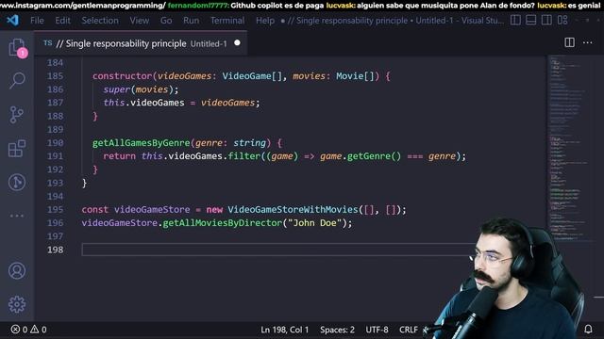This screenshot has height=339, width=604.
Task: Change encoding via UTF-8
Action: click(x=377, y=330)
